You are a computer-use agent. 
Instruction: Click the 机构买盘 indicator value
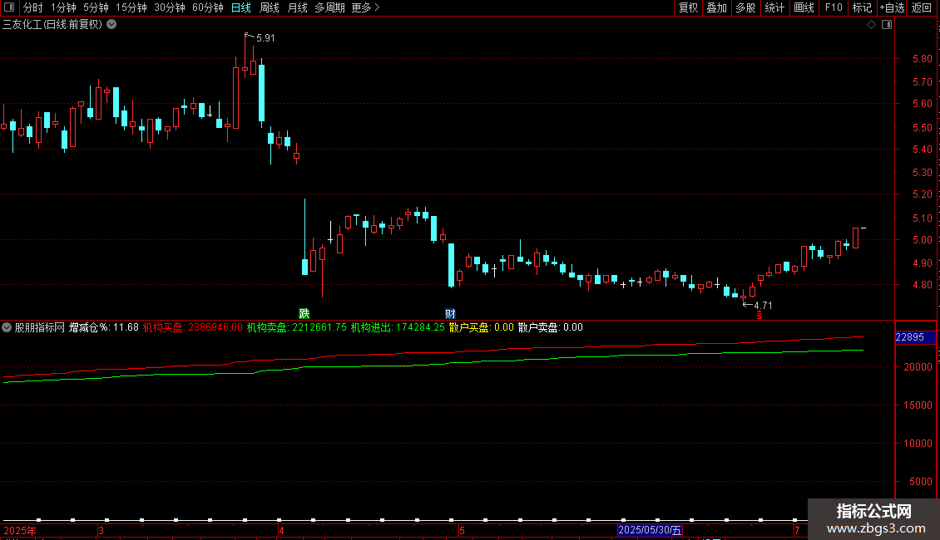click(192, 327)
